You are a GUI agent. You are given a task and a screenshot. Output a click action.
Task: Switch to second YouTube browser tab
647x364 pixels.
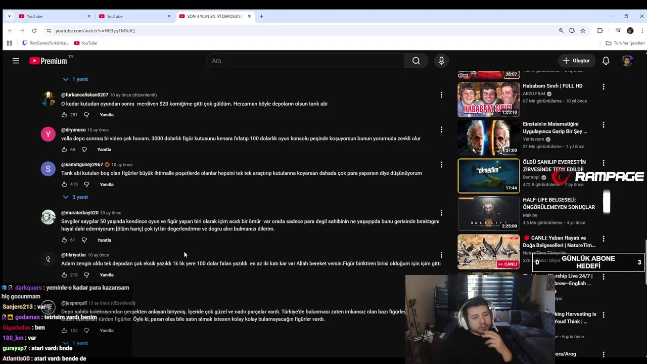[134, 16]
